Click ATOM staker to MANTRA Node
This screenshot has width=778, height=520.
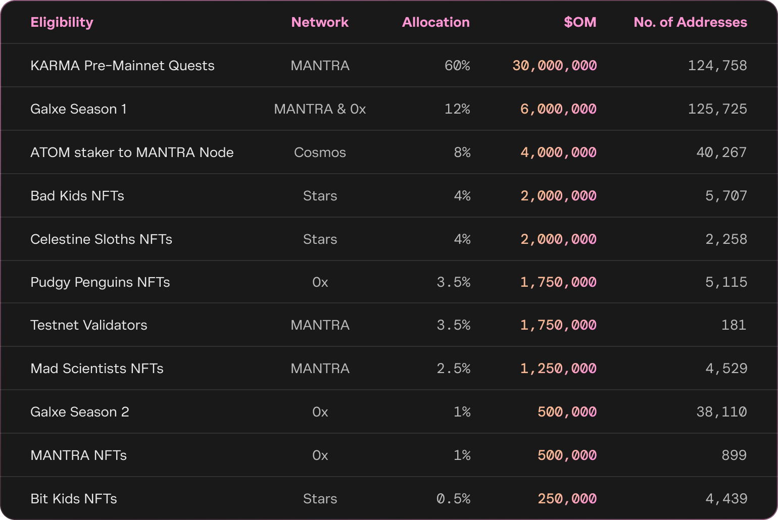[x=132, y=152]
